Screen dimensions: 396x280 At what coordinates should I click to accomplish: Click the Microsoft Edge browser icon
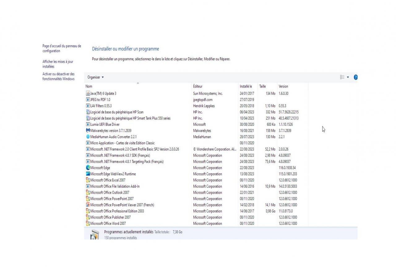(x=88, y=168)
